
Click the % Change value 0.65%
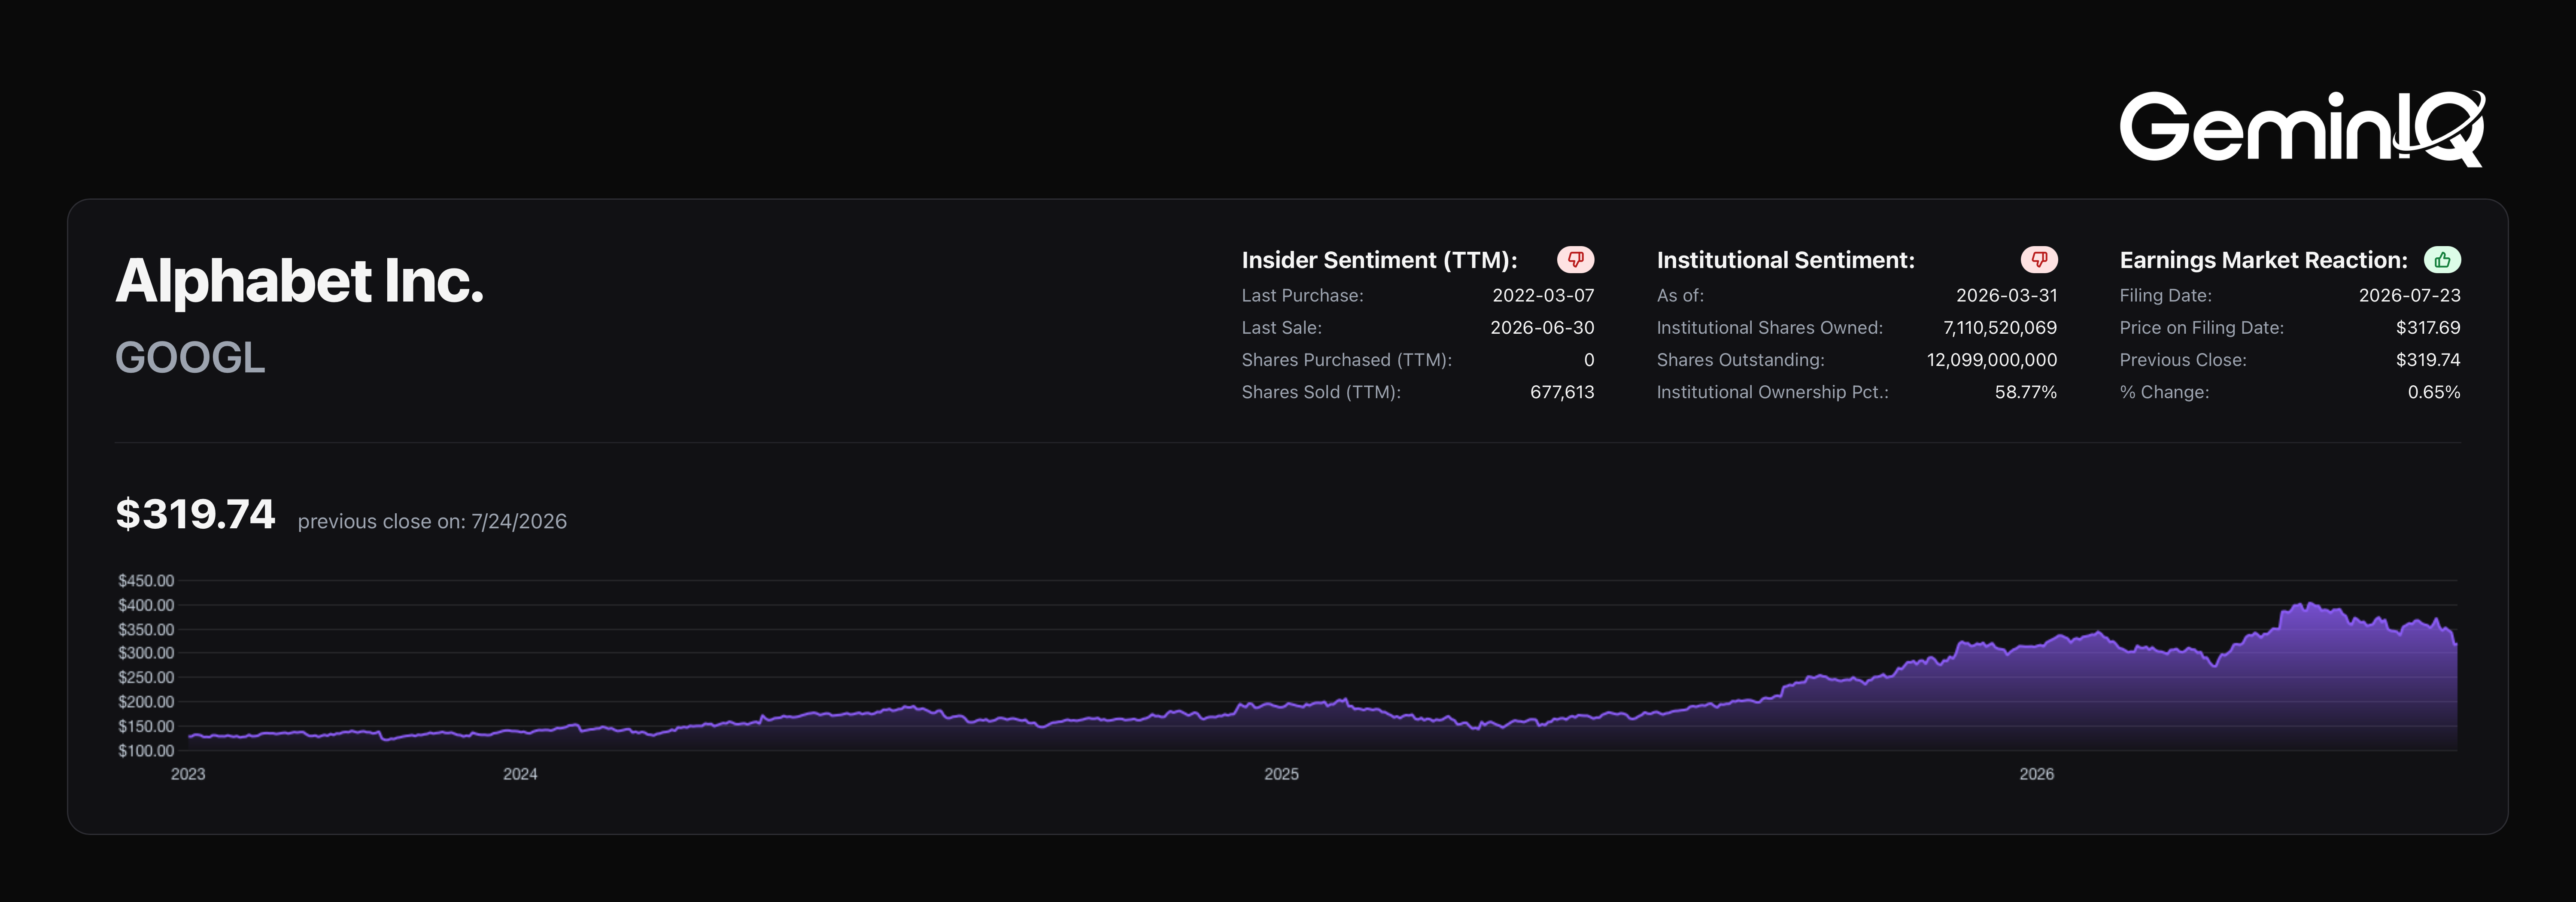[2434, 392]
